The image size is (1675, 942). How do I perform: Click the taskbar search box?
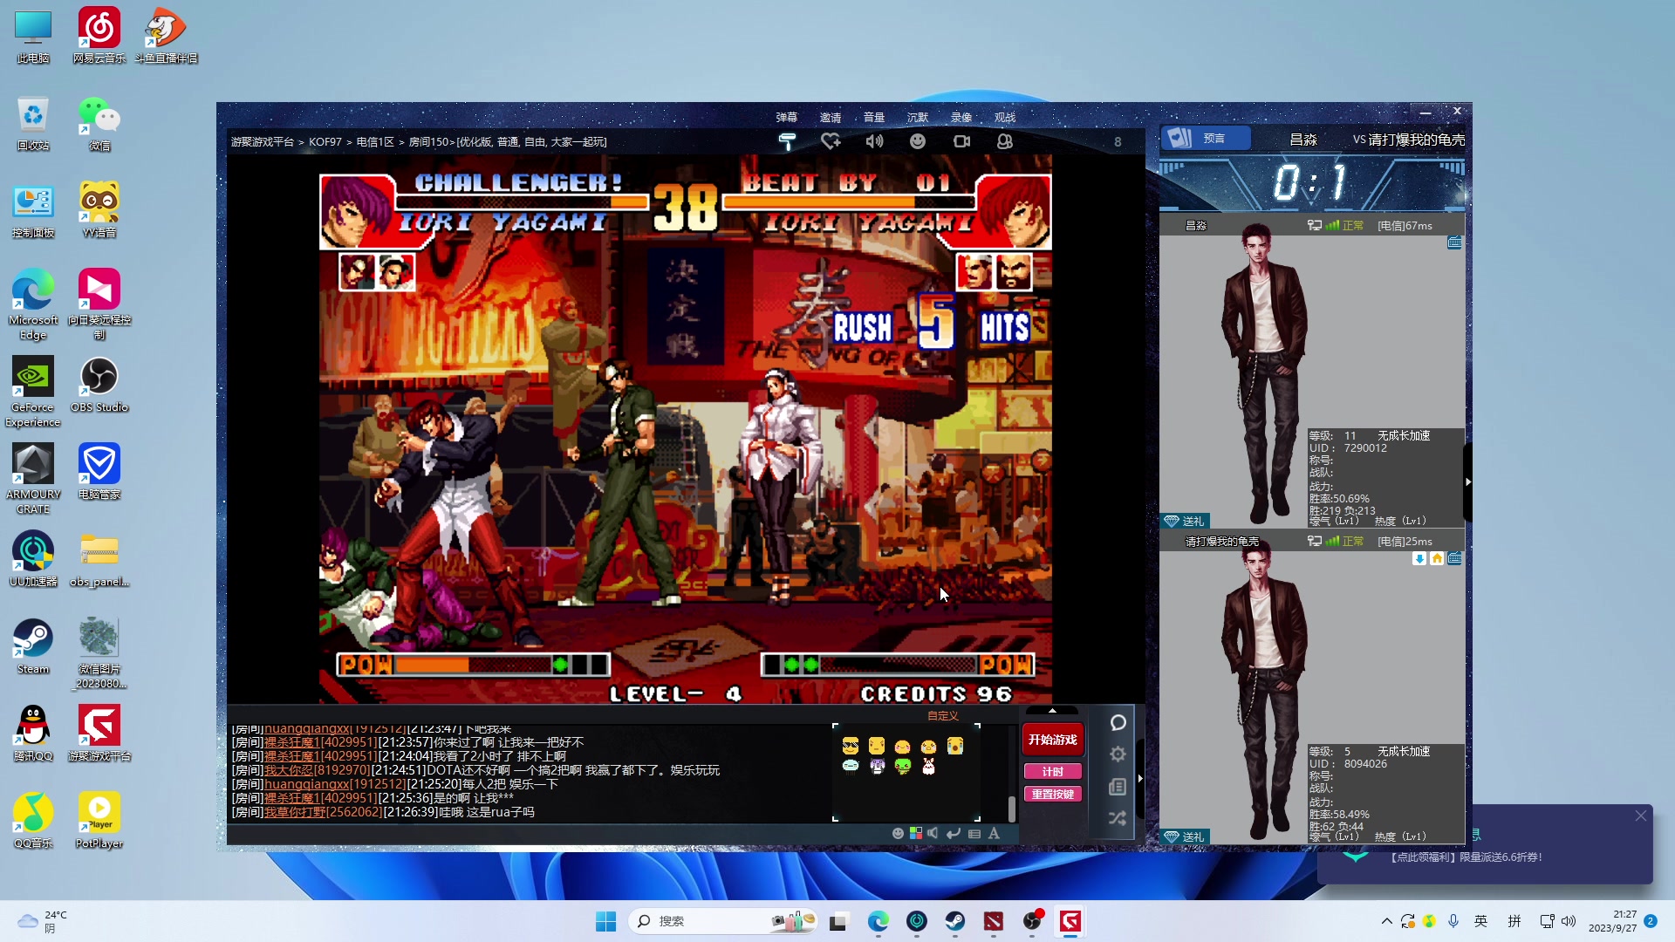tap(722, 921)
